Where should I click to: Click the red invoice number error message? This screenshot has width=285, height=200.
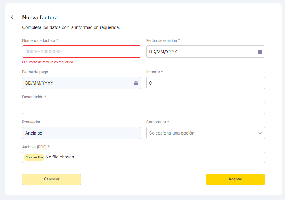click(47, 62)
